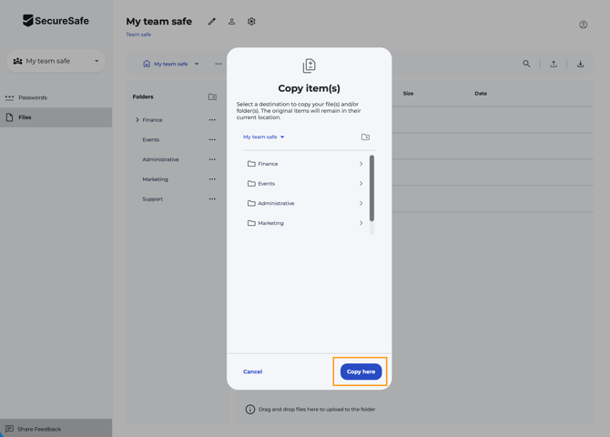
Task: Open the safe selector dropdown in sidebar
Action: tap(56, 61)
